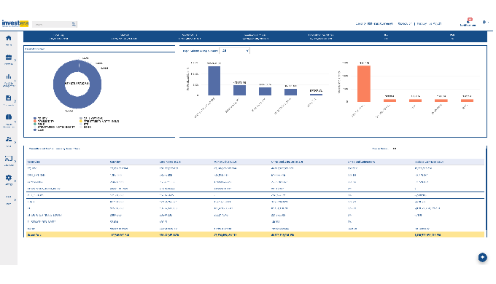Open the 'All' dropdown above the charts
Image resolution: width=496 pixels, height=284 pixels.
tap(234, 50)
